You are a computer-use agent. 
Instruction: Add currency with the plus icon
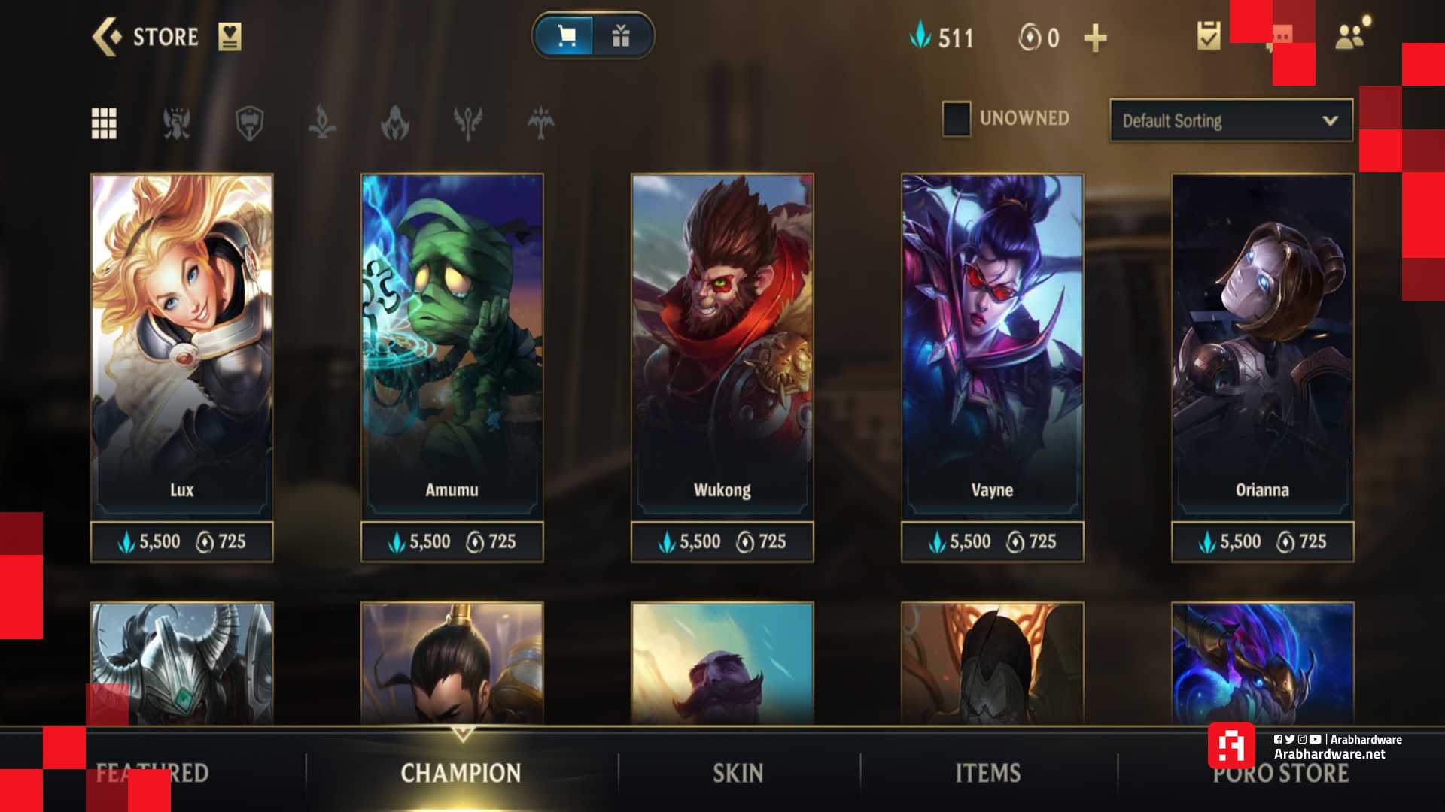point(1096,38)
